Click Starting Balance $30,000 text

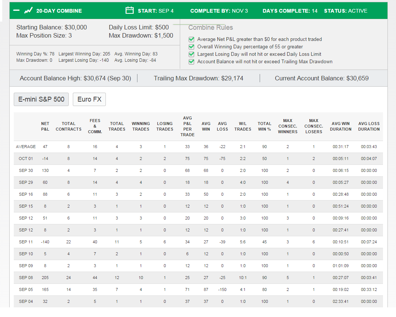52,27
